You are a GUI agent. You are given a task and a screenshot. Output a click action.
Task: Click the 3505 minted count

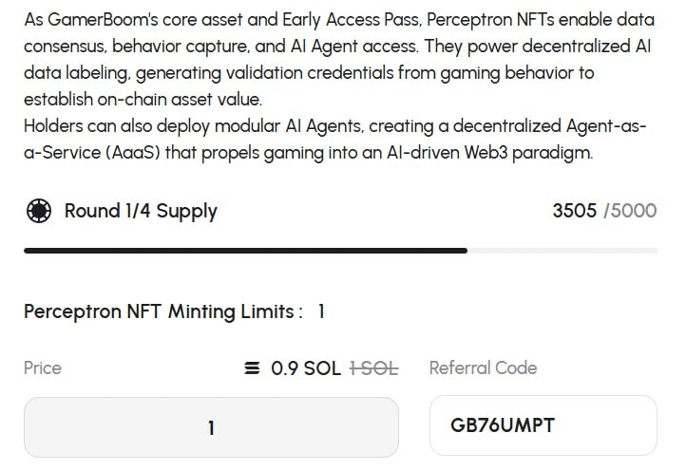575,211
